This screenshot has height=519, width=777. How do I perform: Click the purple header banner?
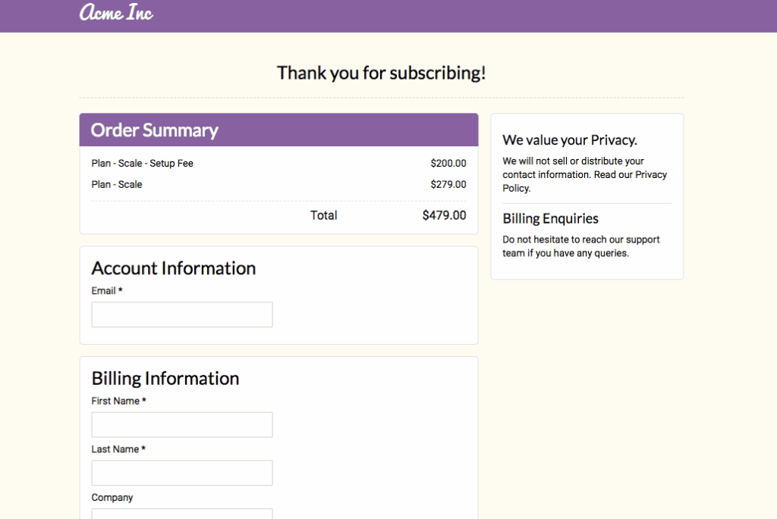click(x=455, y=15)
